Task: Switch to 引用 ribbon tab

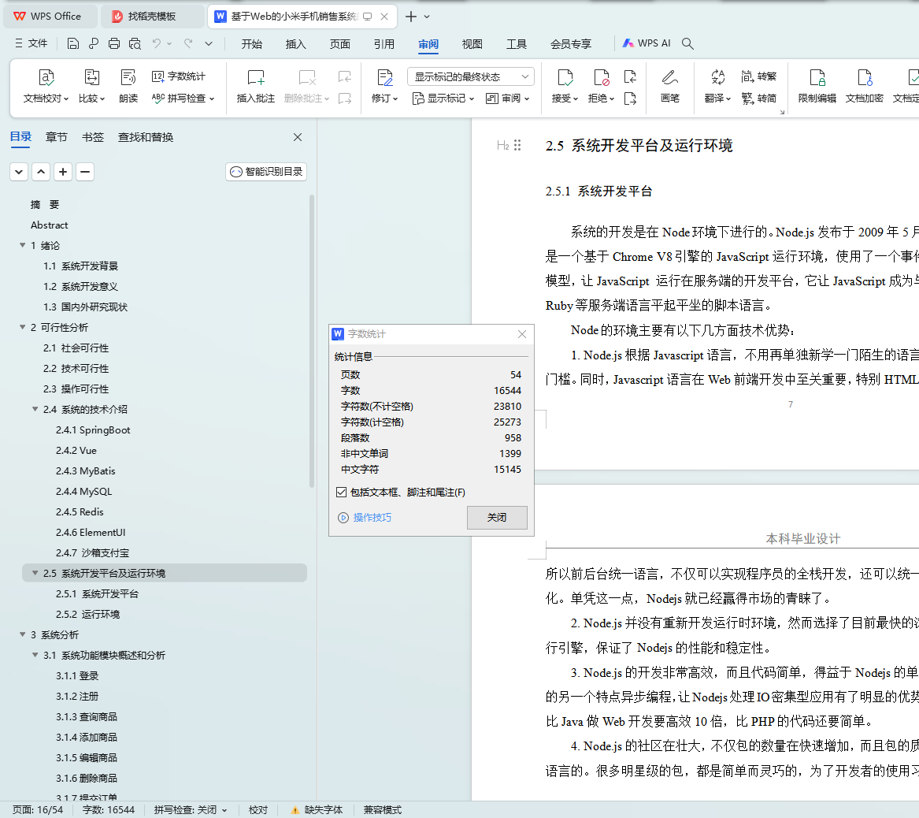Action: click(x=384, y=44)
